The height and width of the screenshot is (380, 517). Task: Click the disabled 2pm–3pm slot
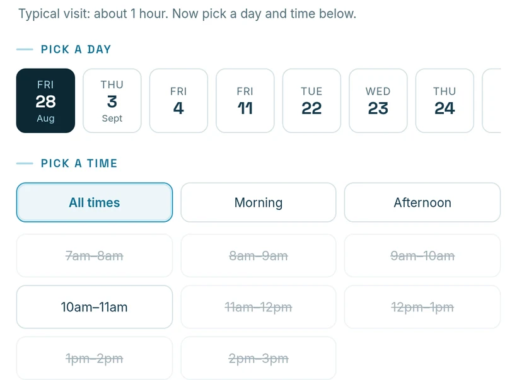[x=258, y=358]
